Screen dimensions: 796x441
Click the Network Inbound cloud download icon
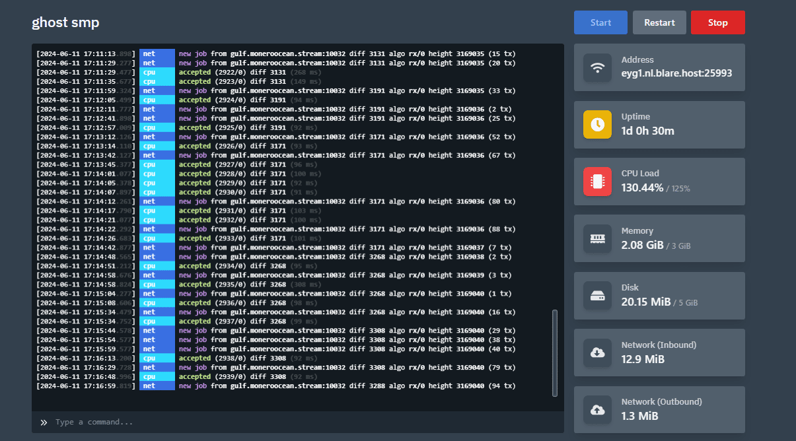597,353
